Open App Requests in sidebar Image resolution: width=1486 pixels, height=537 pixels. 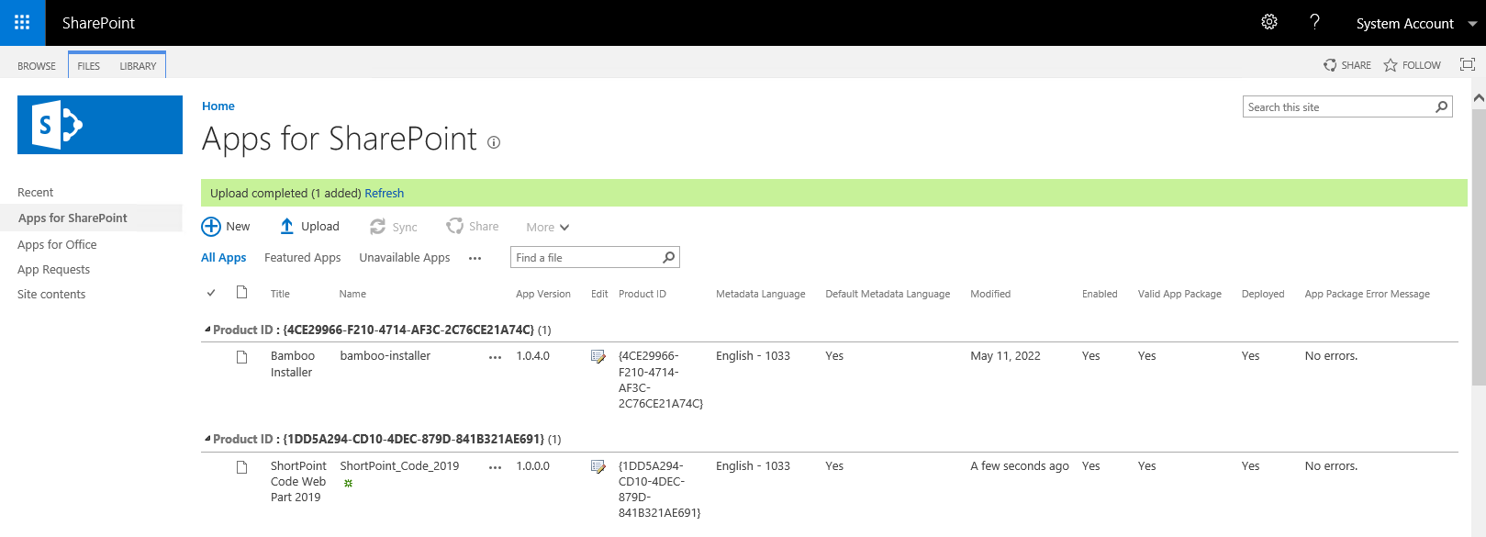pos(53,269)
